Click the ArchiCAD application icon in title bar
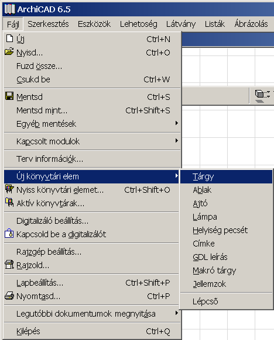 coord(10,9)
